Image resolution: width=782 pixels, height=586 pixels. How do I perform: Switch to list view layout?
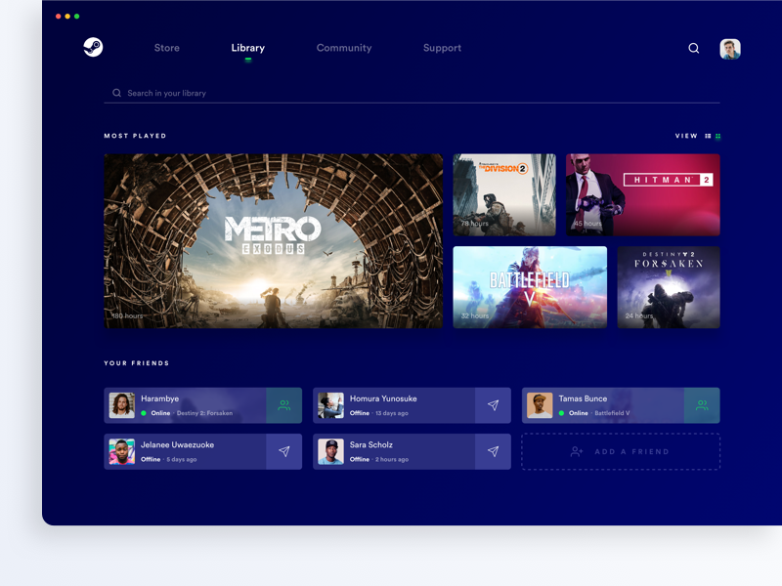(708, 136)
